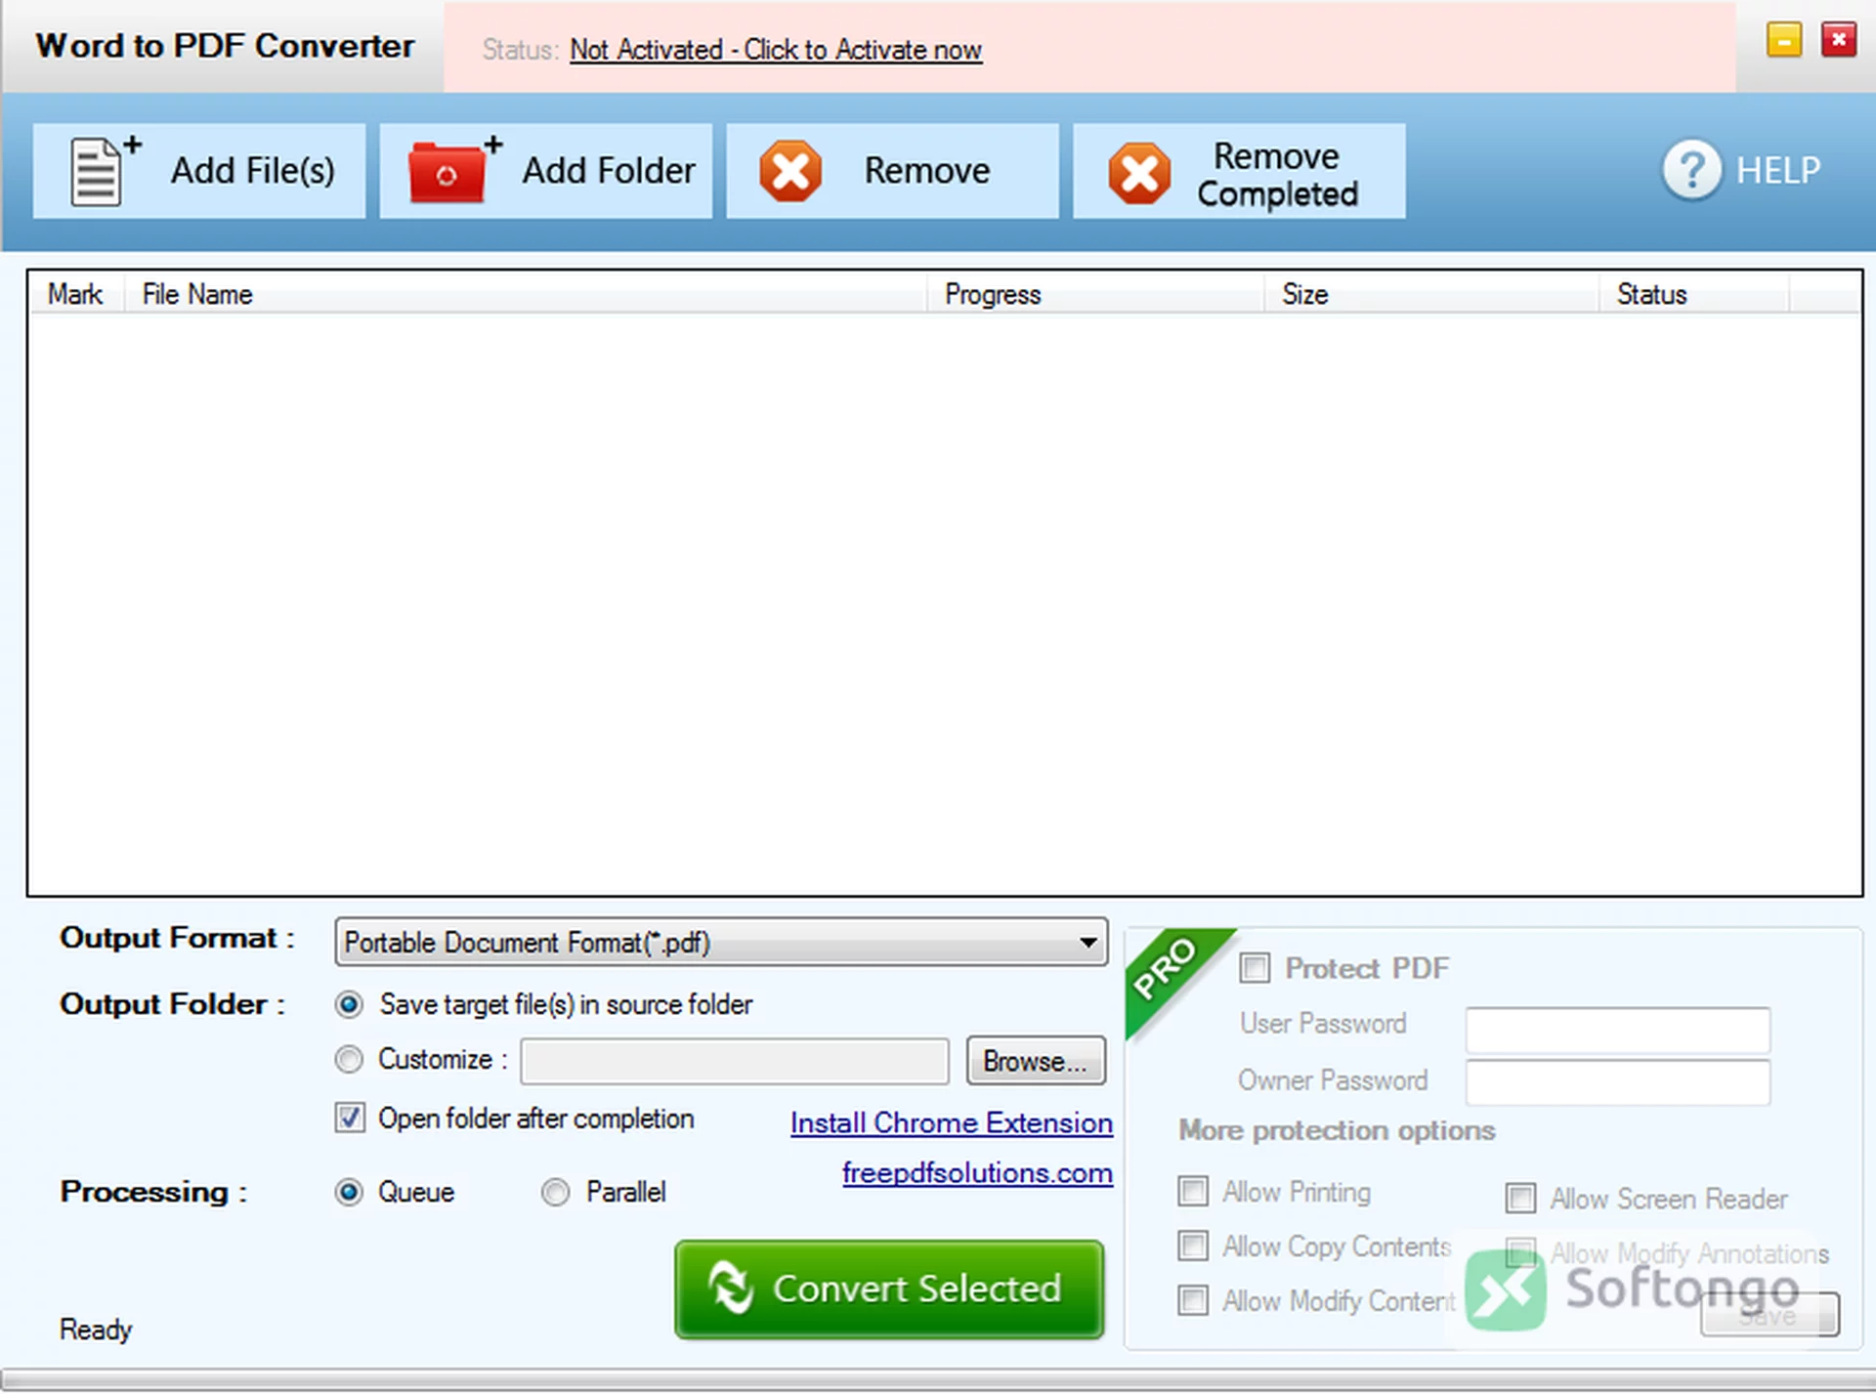Screen dimensions: 1876x1394
Task: Select Save target file(s) in source folder
Action: click(349, 1004)
